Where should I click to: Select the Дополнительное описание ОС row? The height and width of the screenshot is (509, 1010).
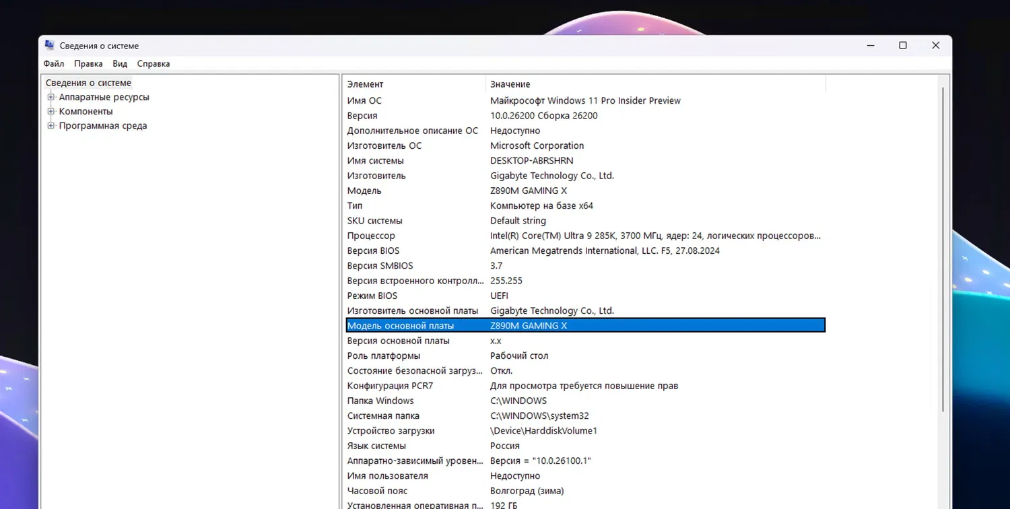[585, 131]
